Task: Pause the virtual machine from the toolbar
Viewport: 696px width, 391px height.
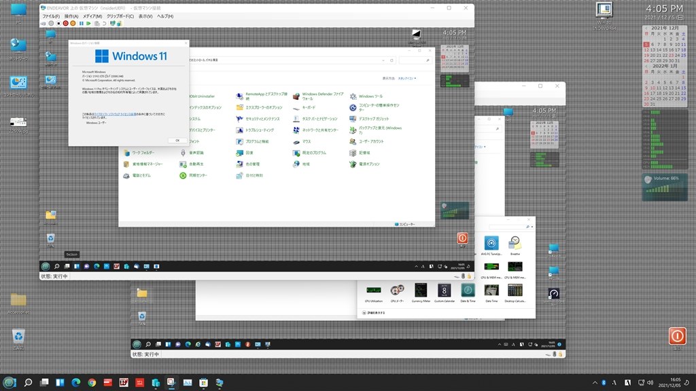Action: [x=82, y=24]
